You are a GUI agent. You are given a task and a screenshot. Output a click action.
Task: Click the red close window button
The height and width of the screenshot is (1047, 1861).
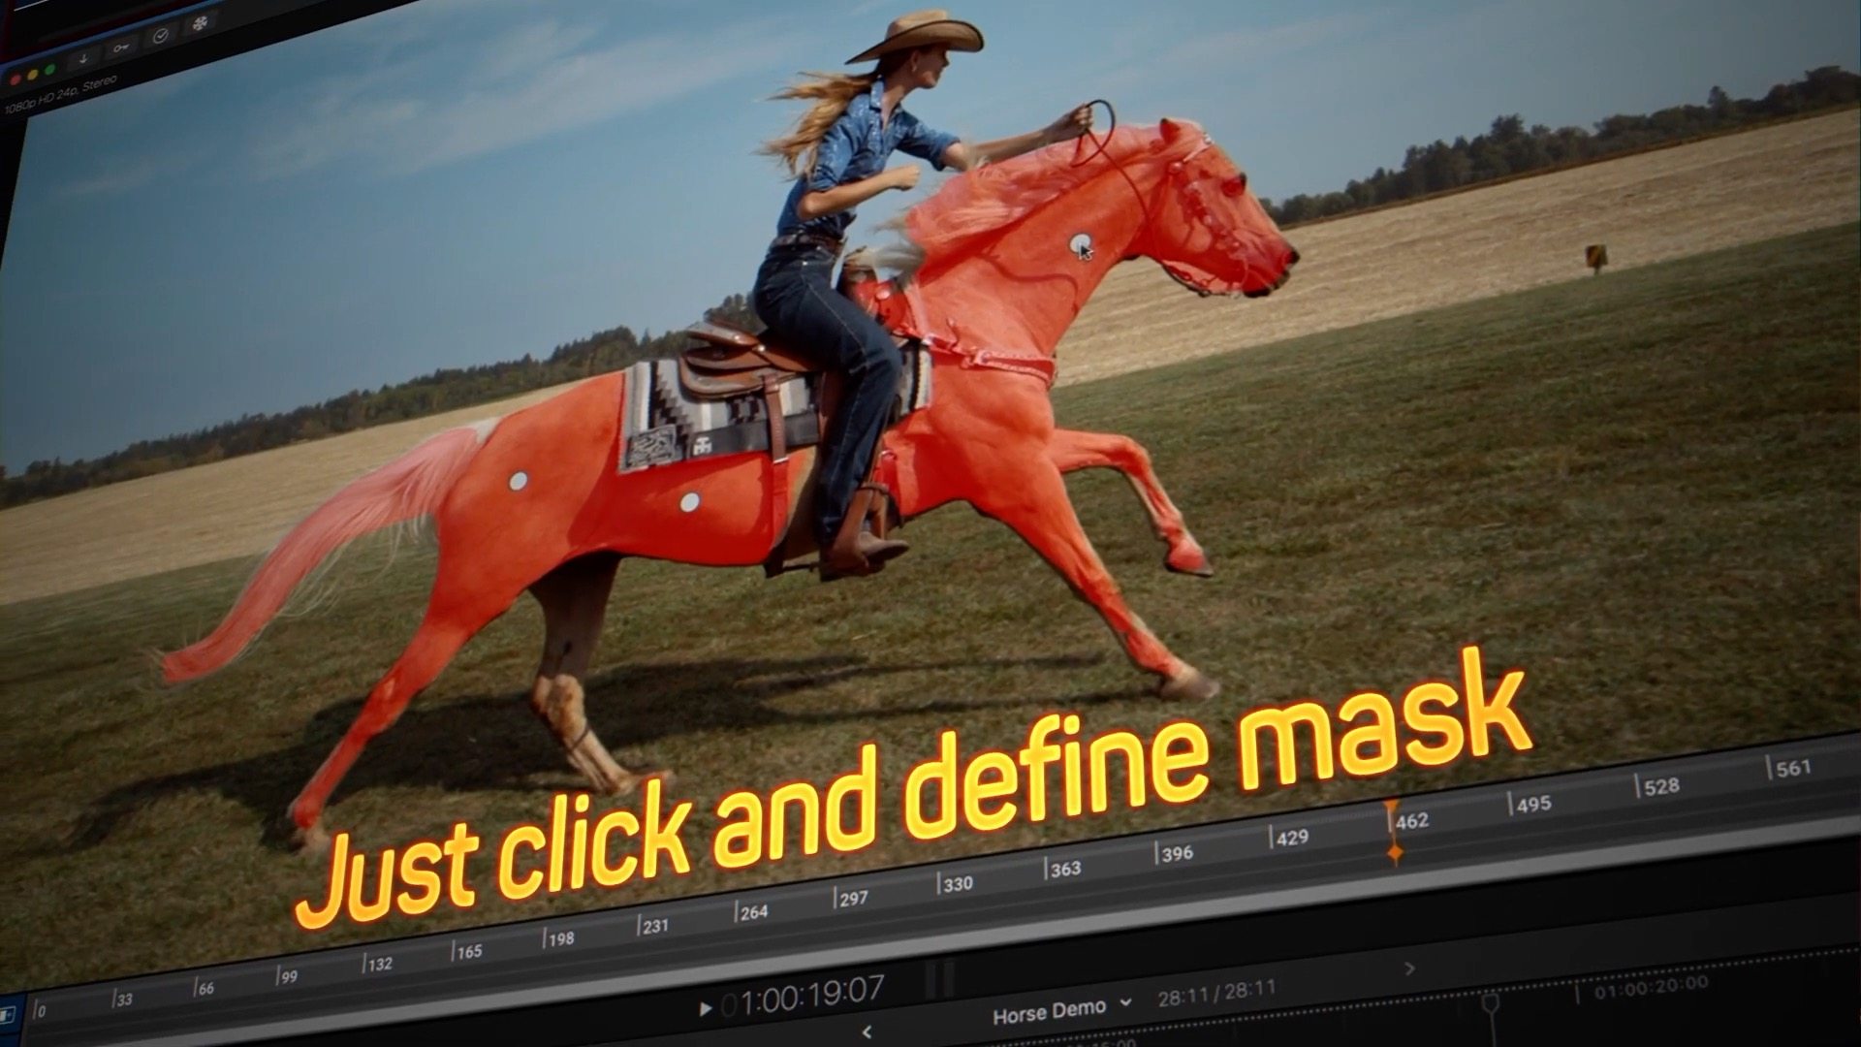[x=15, y=79]
